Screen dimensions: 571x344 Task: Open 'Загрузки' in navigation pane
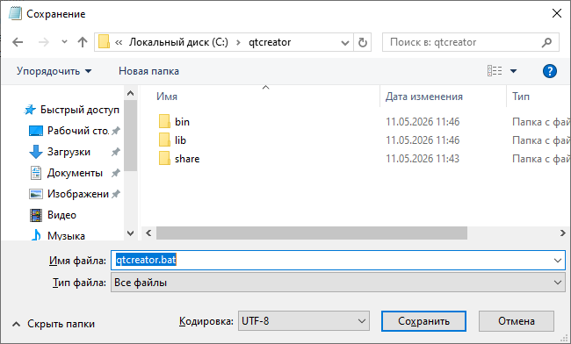pos(75,152)
